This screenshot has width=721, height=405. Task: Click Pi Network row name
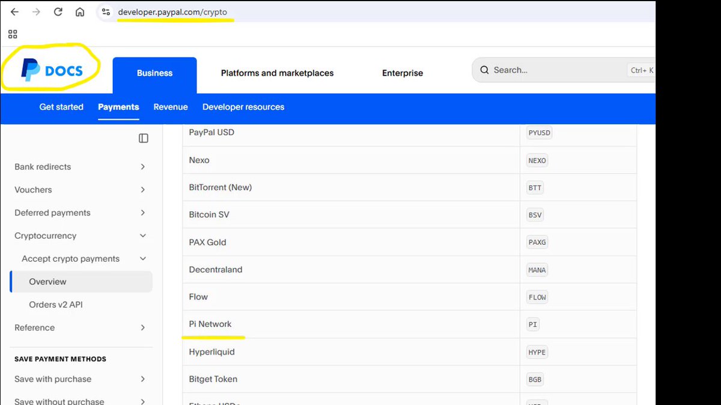(210, 324)
